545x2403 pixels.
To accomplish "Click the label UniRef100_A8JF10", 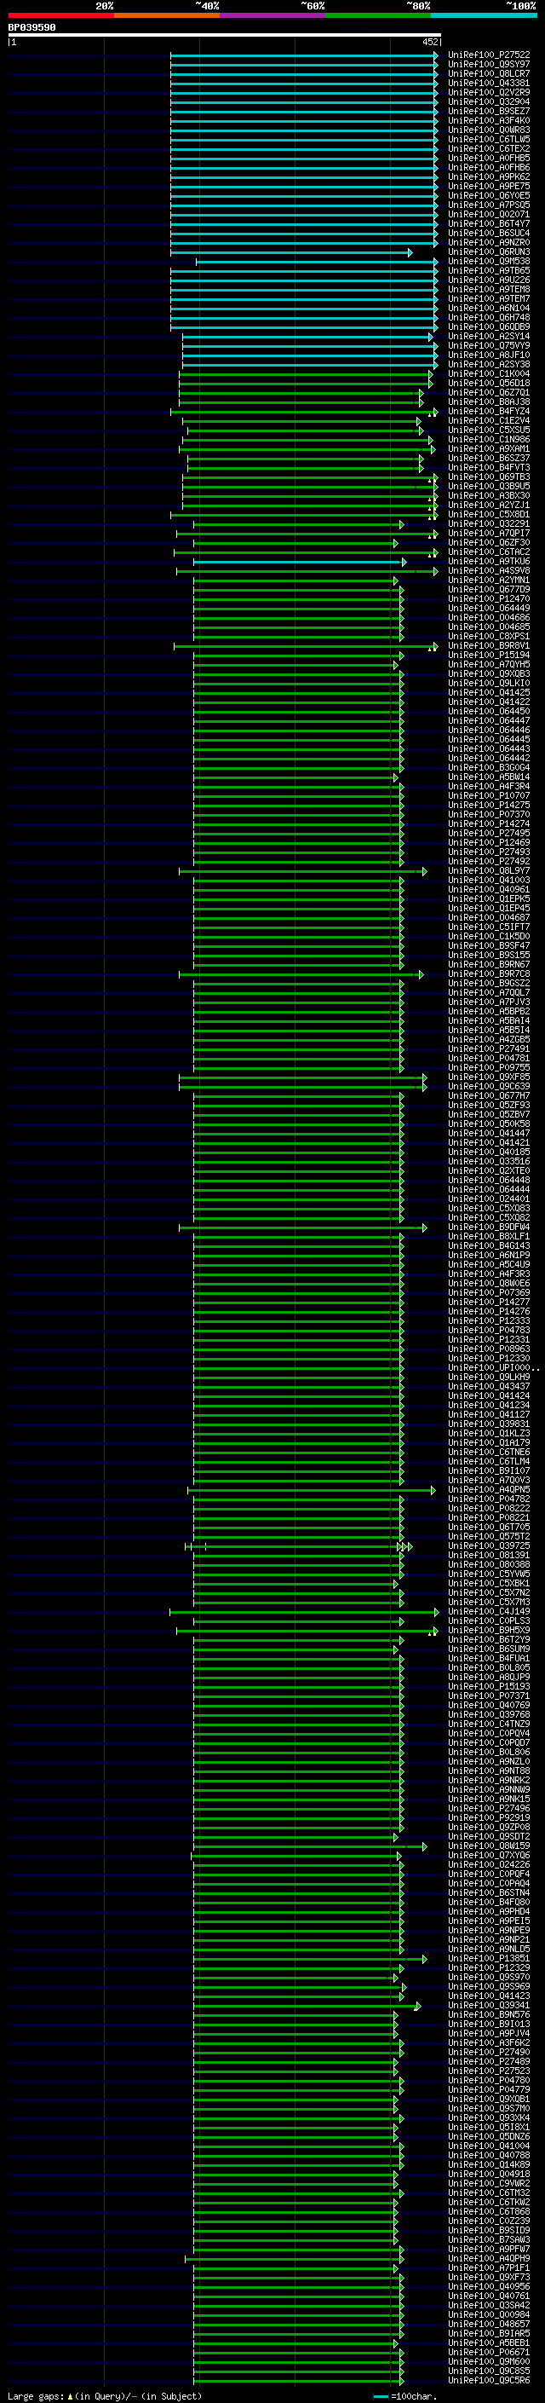I will (x=488, y=355).
